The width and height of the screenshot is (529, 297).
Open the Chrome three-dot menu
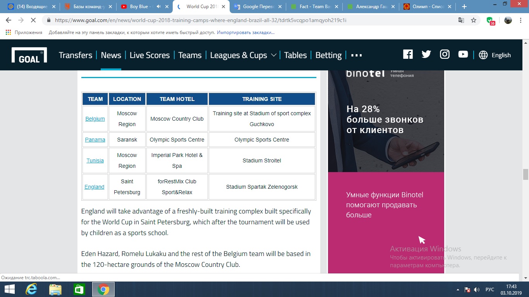(520, 20)
